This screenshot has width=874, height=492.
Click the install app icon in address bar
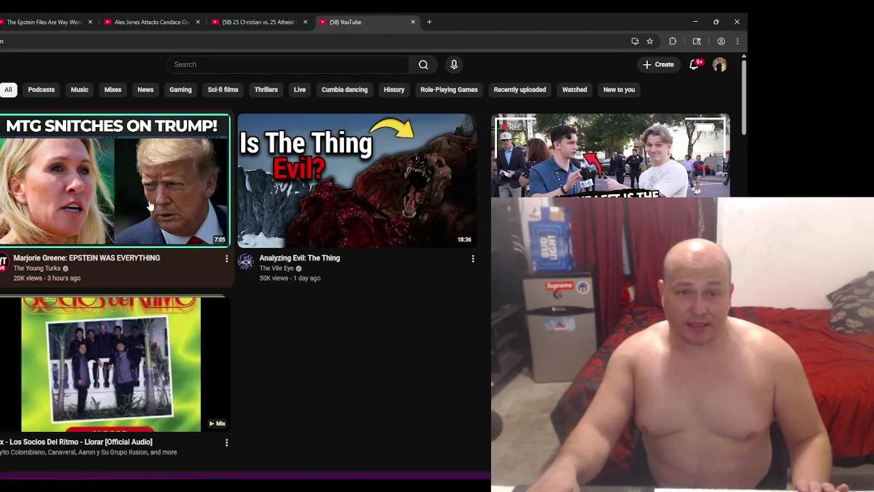(x=635, y=41)
